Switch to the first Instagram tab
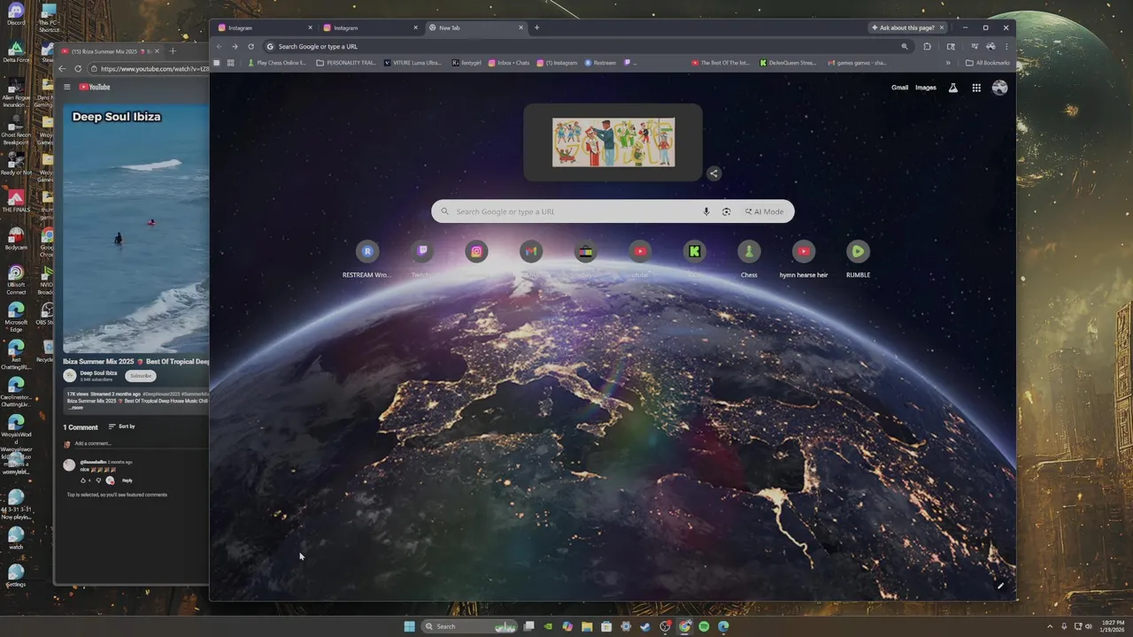 click(x=264, y=27)
